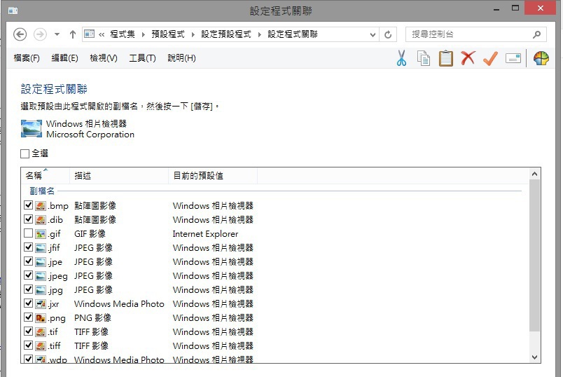Uncheck the .bmp extension checkbox
The height and width of the screenshot is (377, 563).
coord(29,205)
